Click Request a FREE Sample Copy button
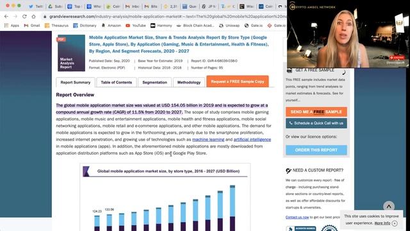This screenshot has height=231, width=410. [x=238, y=81]
